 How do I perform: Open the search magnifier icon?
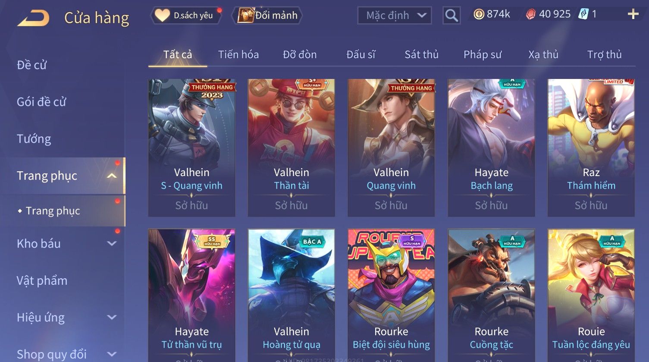pyautogui.click(x=451, y=16)
